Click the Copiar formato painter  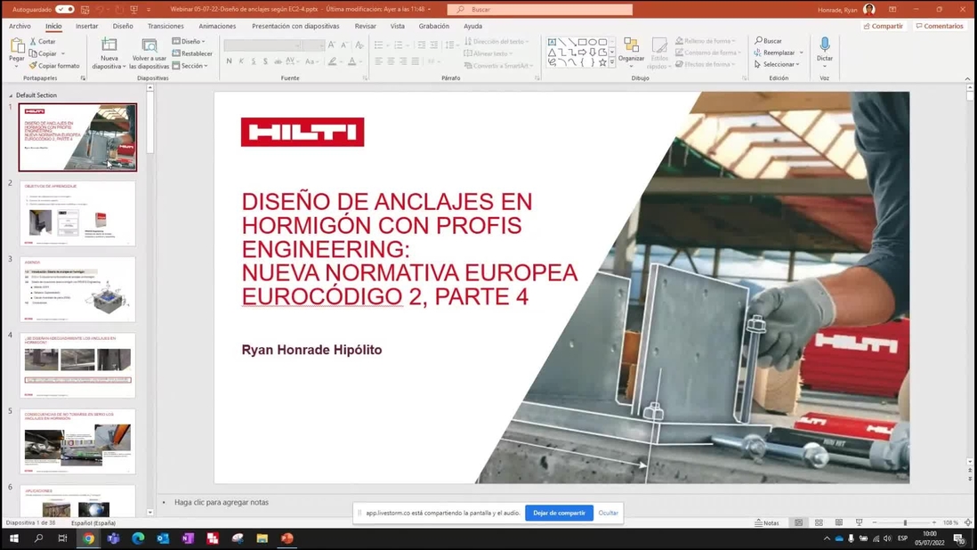54,65
